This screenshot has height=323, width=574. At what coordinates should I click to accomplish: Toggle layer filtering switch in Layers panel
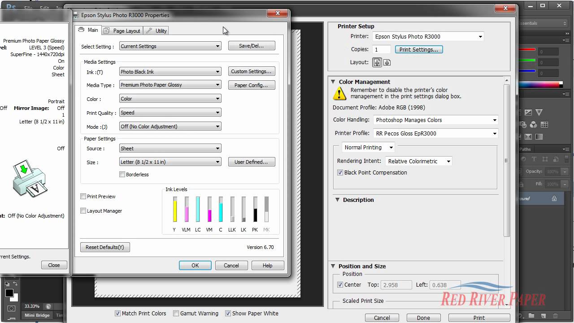[566, 159]
